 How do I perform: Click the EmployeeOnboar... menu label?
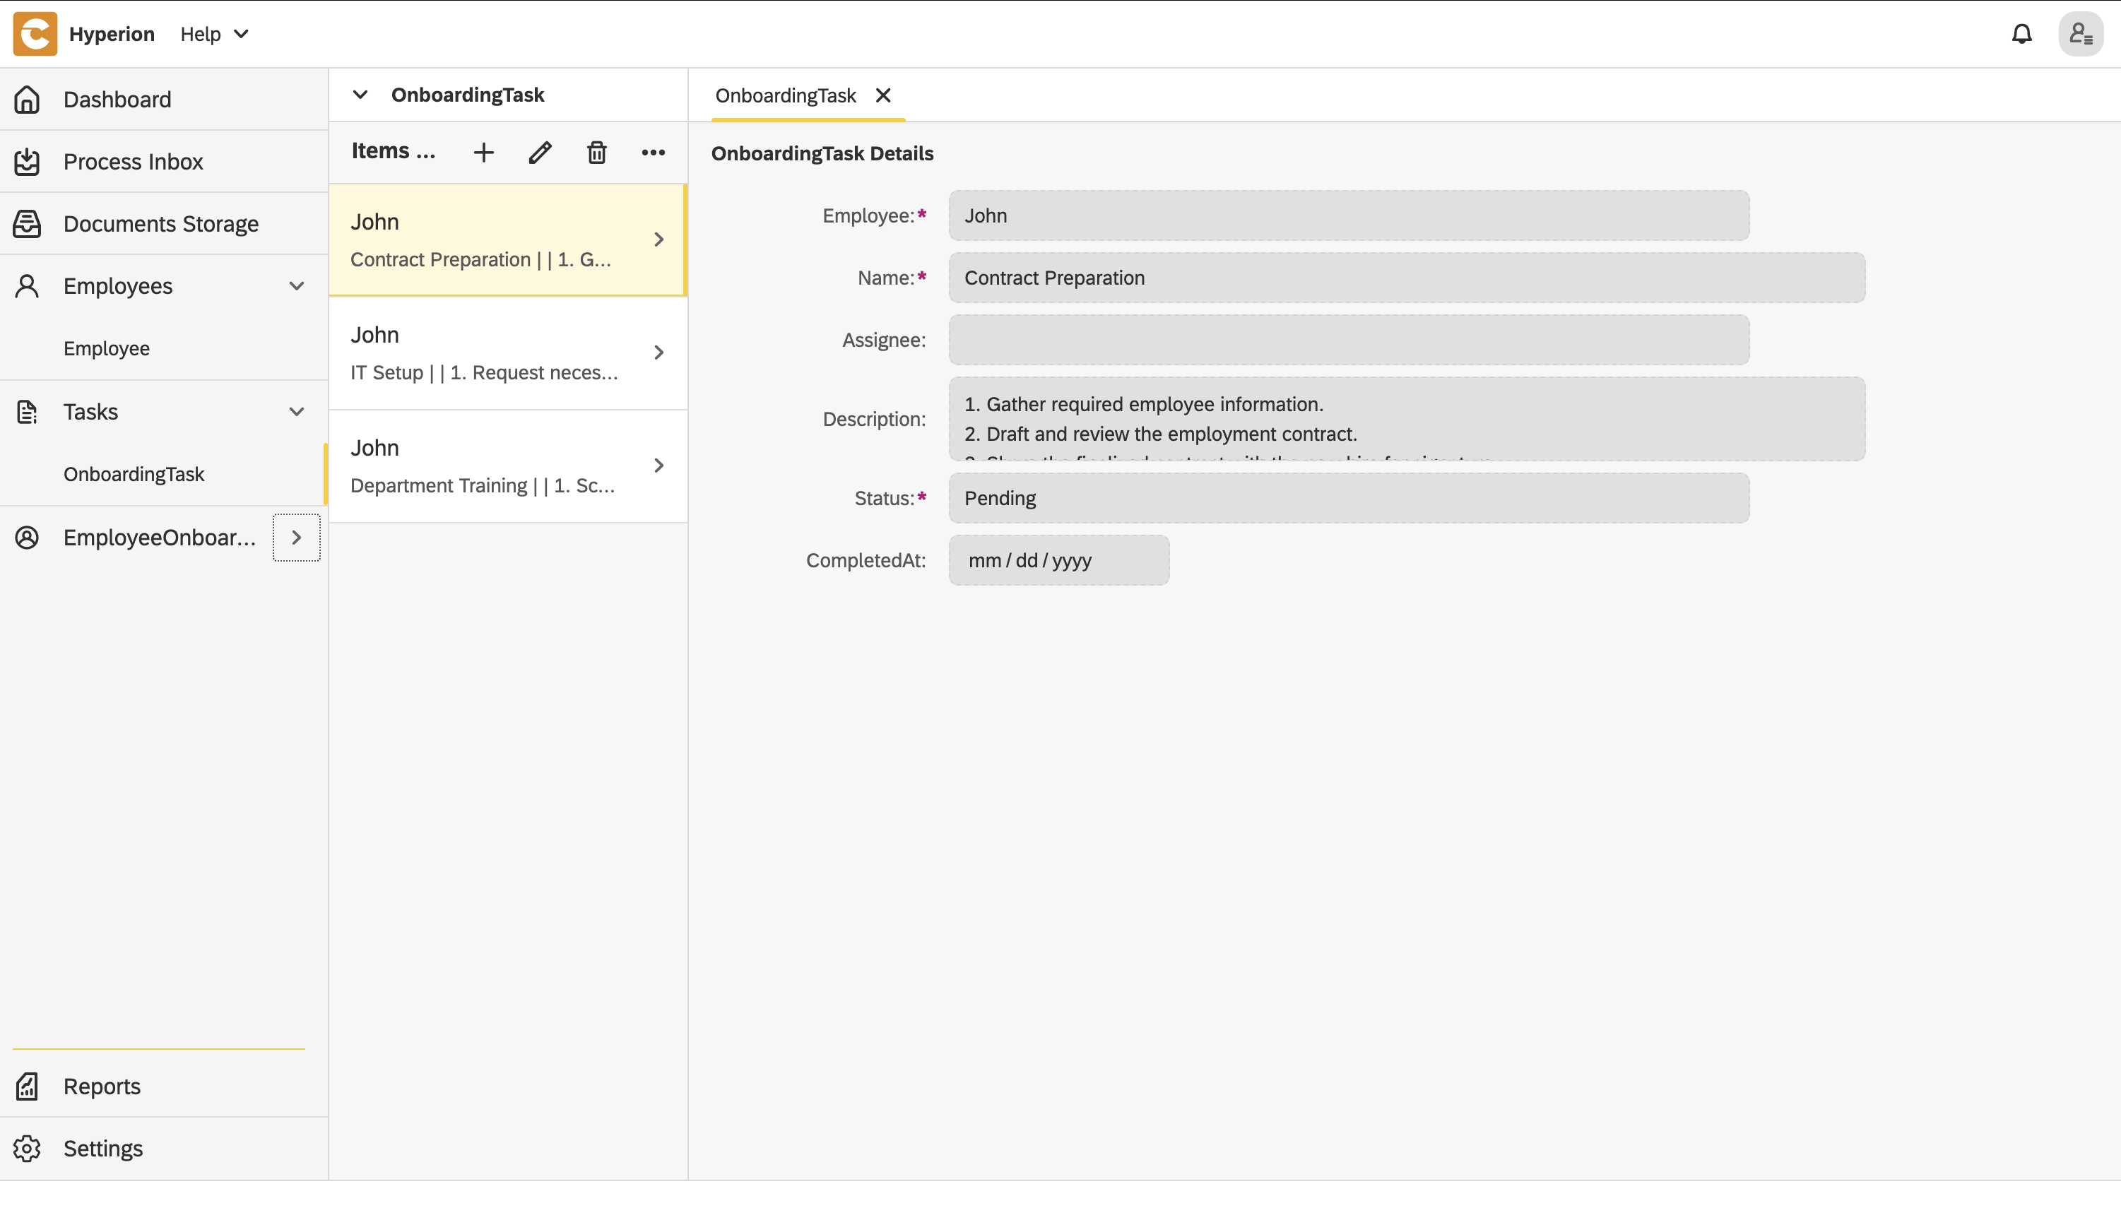pos(160,538)
